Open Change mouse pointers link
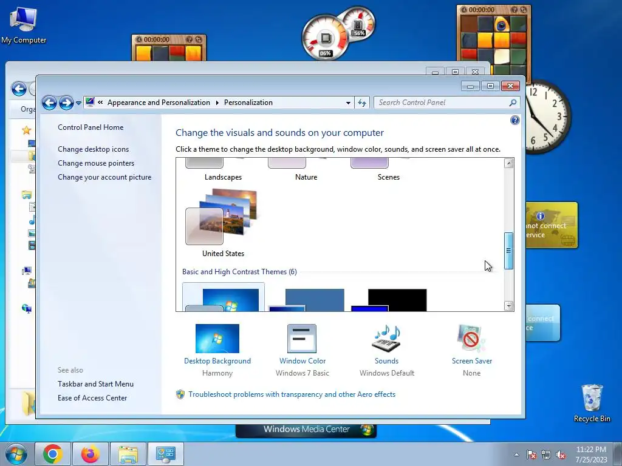This screenshot has width=622, height=466. point(96,163)
